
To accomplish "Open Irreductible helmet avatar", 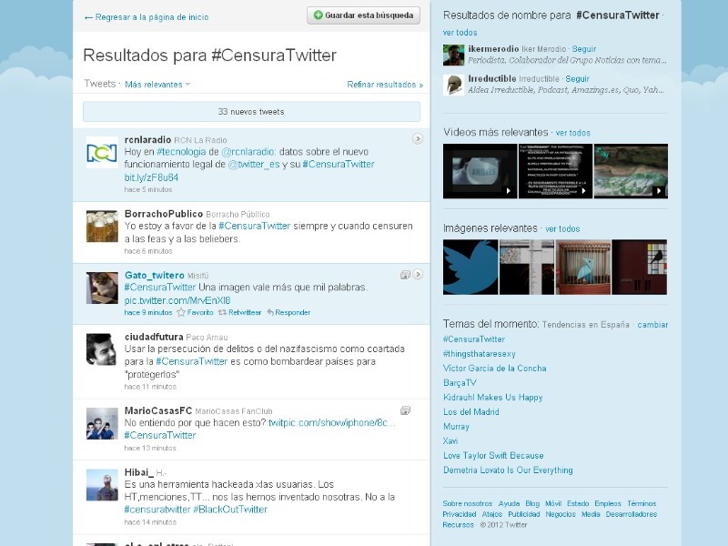I will pos(453,85).
